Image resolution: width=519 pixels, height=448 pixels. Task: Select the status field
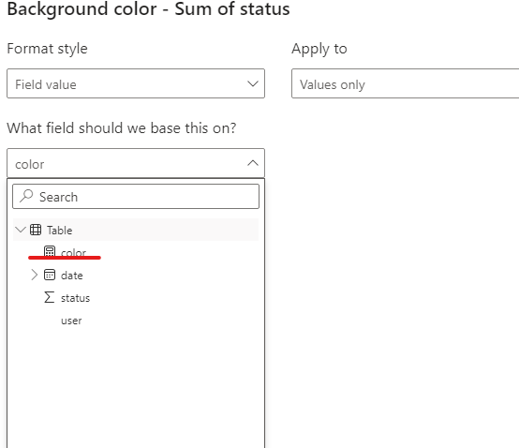click(76, 298)
